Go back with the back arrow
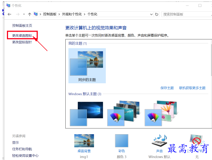The width and height of the screenshot is (212, 160). 9,14
